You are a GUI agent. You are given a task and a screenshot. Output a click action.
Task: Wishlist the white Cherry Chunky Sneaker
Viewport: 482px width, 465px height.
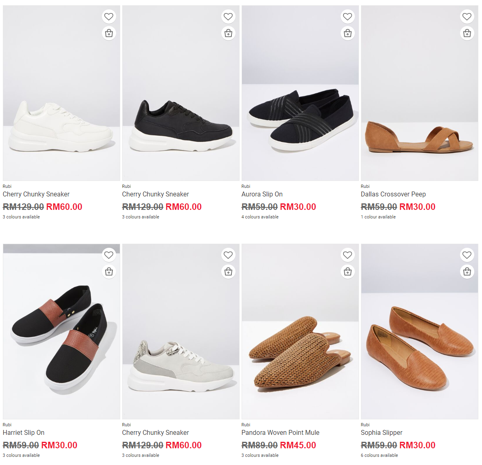pyautogui.click(x=109, y=17)
